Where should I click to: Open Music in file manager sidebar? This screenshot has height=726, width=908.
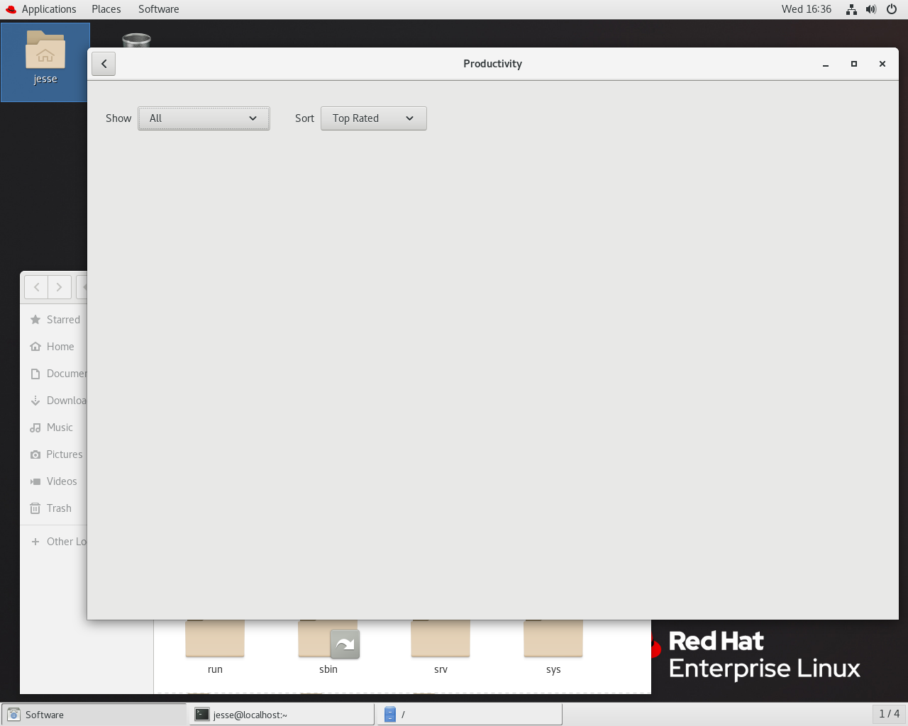[54, 428]
